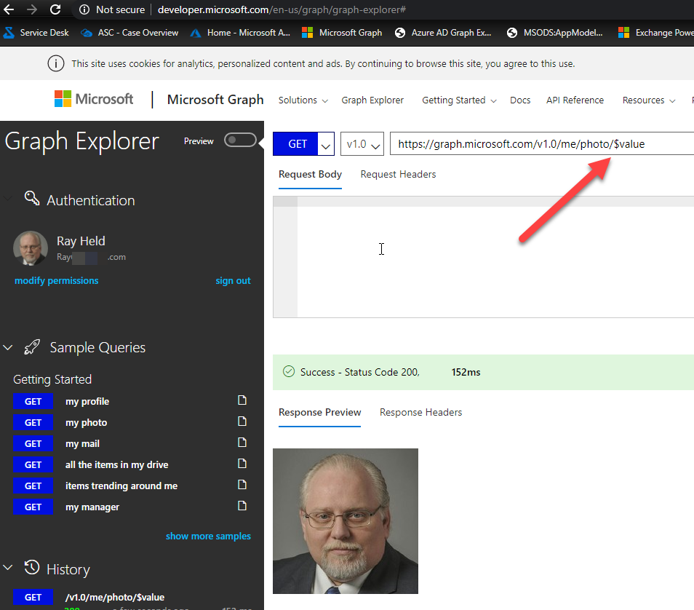Click the modify permissions link
Image resolution: width=694 pixels, height=610 pixels.
coord(57,280)
